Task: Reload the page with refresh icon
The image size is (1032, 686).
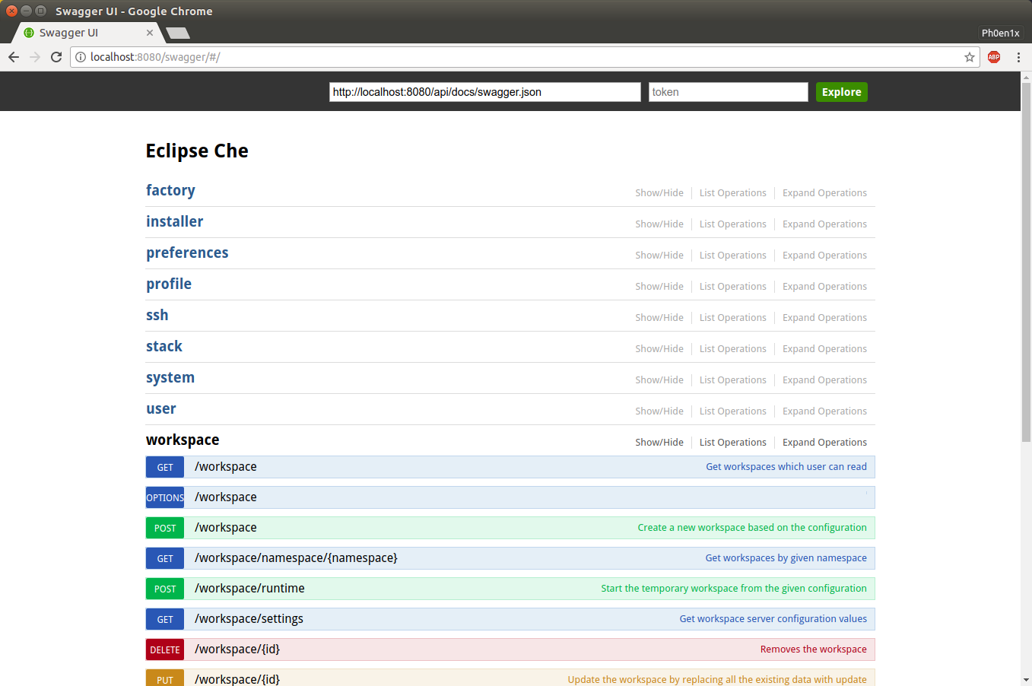Action: pyautogui.click(x=56, y=57)
